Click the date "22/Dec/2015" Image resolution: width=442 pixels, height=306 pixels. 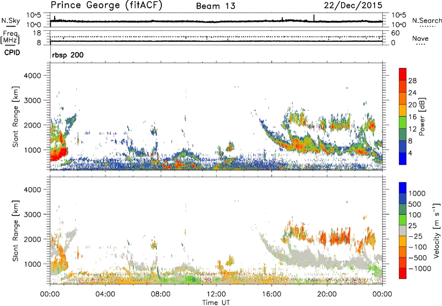[353, 6]
